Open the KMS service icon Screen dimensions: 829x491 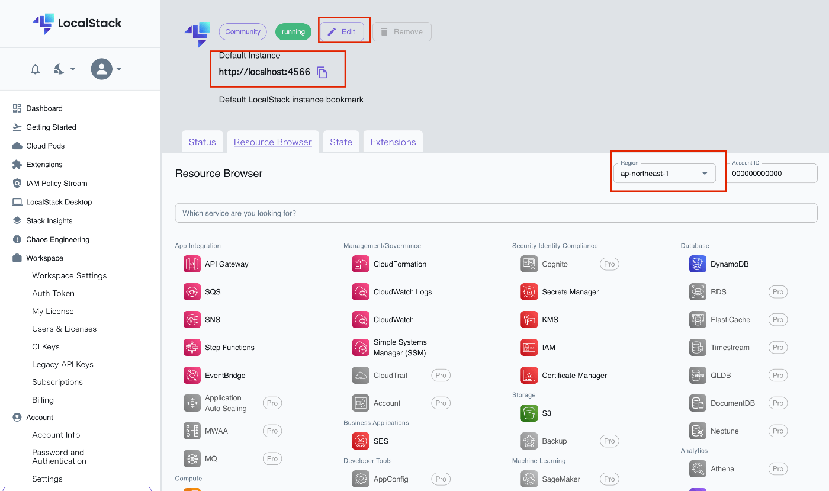click(x=529, y=320)
